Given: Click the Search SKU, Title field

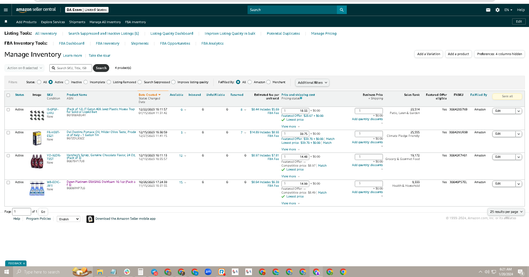Looking at the screenshot, I should tap(71, 68).
